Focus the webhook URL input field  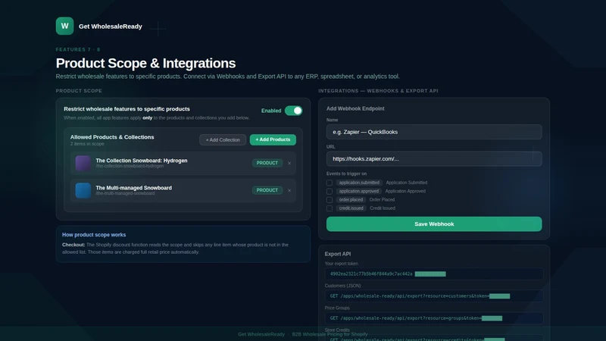tap(434, 159)
